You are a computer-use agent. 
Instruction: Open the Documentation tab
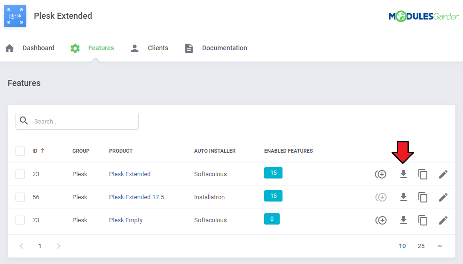224,48
